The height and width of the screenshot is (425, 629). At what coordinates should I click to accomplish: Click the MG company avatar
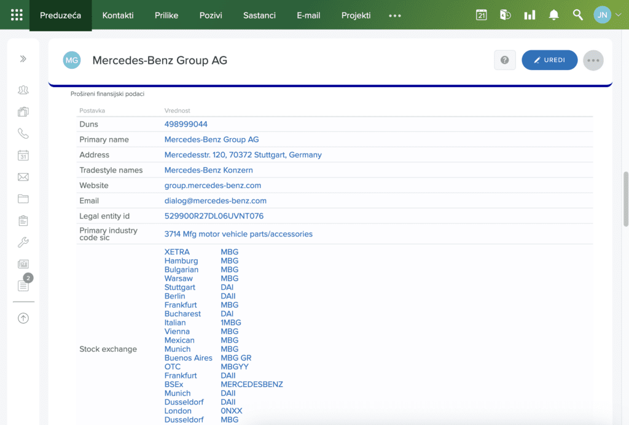click(72, 60)
